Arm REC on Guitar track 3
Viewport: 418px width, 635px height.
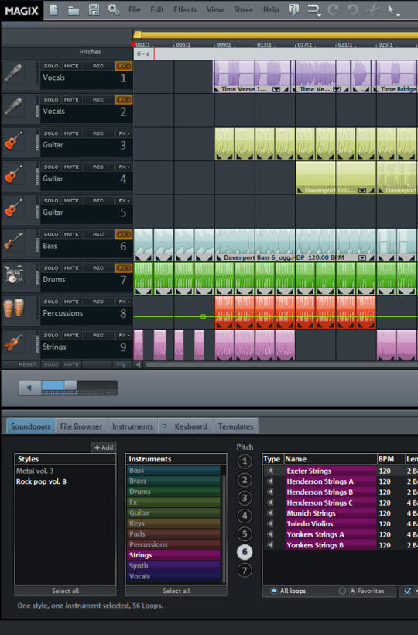coord(98,133)
